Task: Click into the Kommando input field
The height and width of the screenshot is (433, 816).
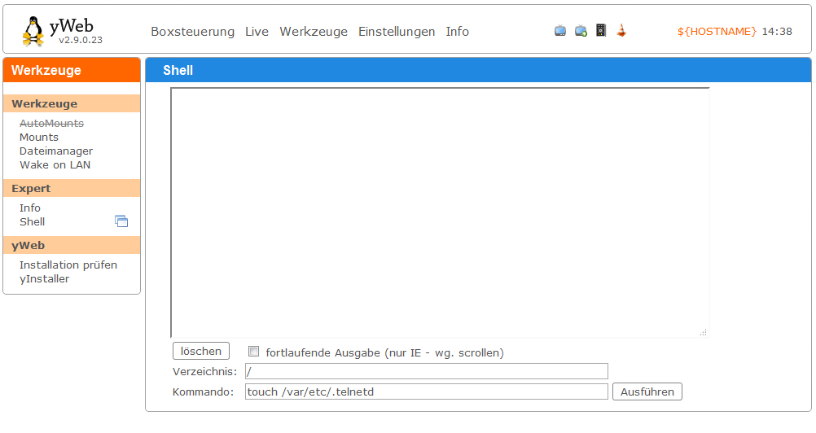Action: pyautogui.click(x=426, y=391)
